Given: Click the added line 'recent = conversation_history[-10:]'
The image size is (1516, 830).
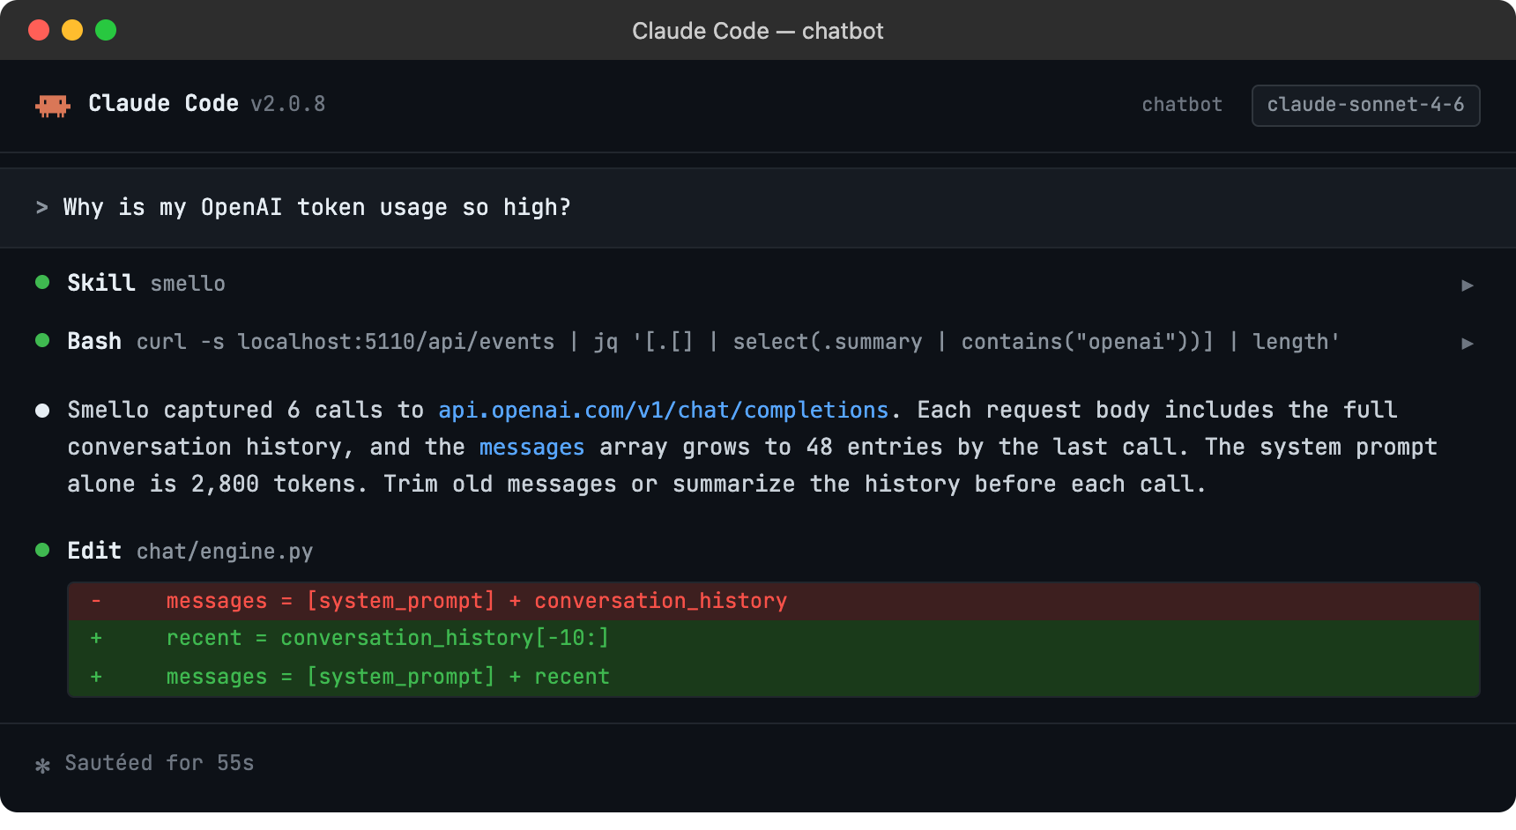Looking at the screenshot, I should click(774, 638).
